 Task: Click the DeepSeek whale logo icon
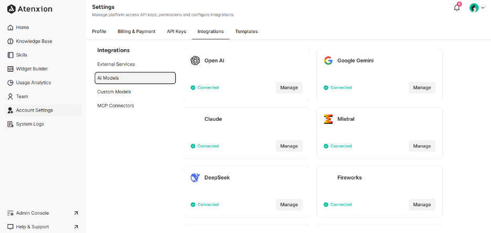point(195,177)
